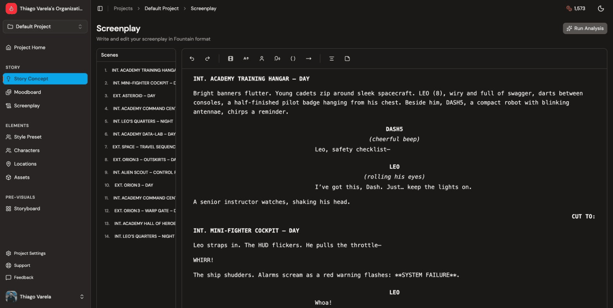613x308 pixels.
Task: Insert a parenthetical using the () icon
Action: click(x=293, y=58)
